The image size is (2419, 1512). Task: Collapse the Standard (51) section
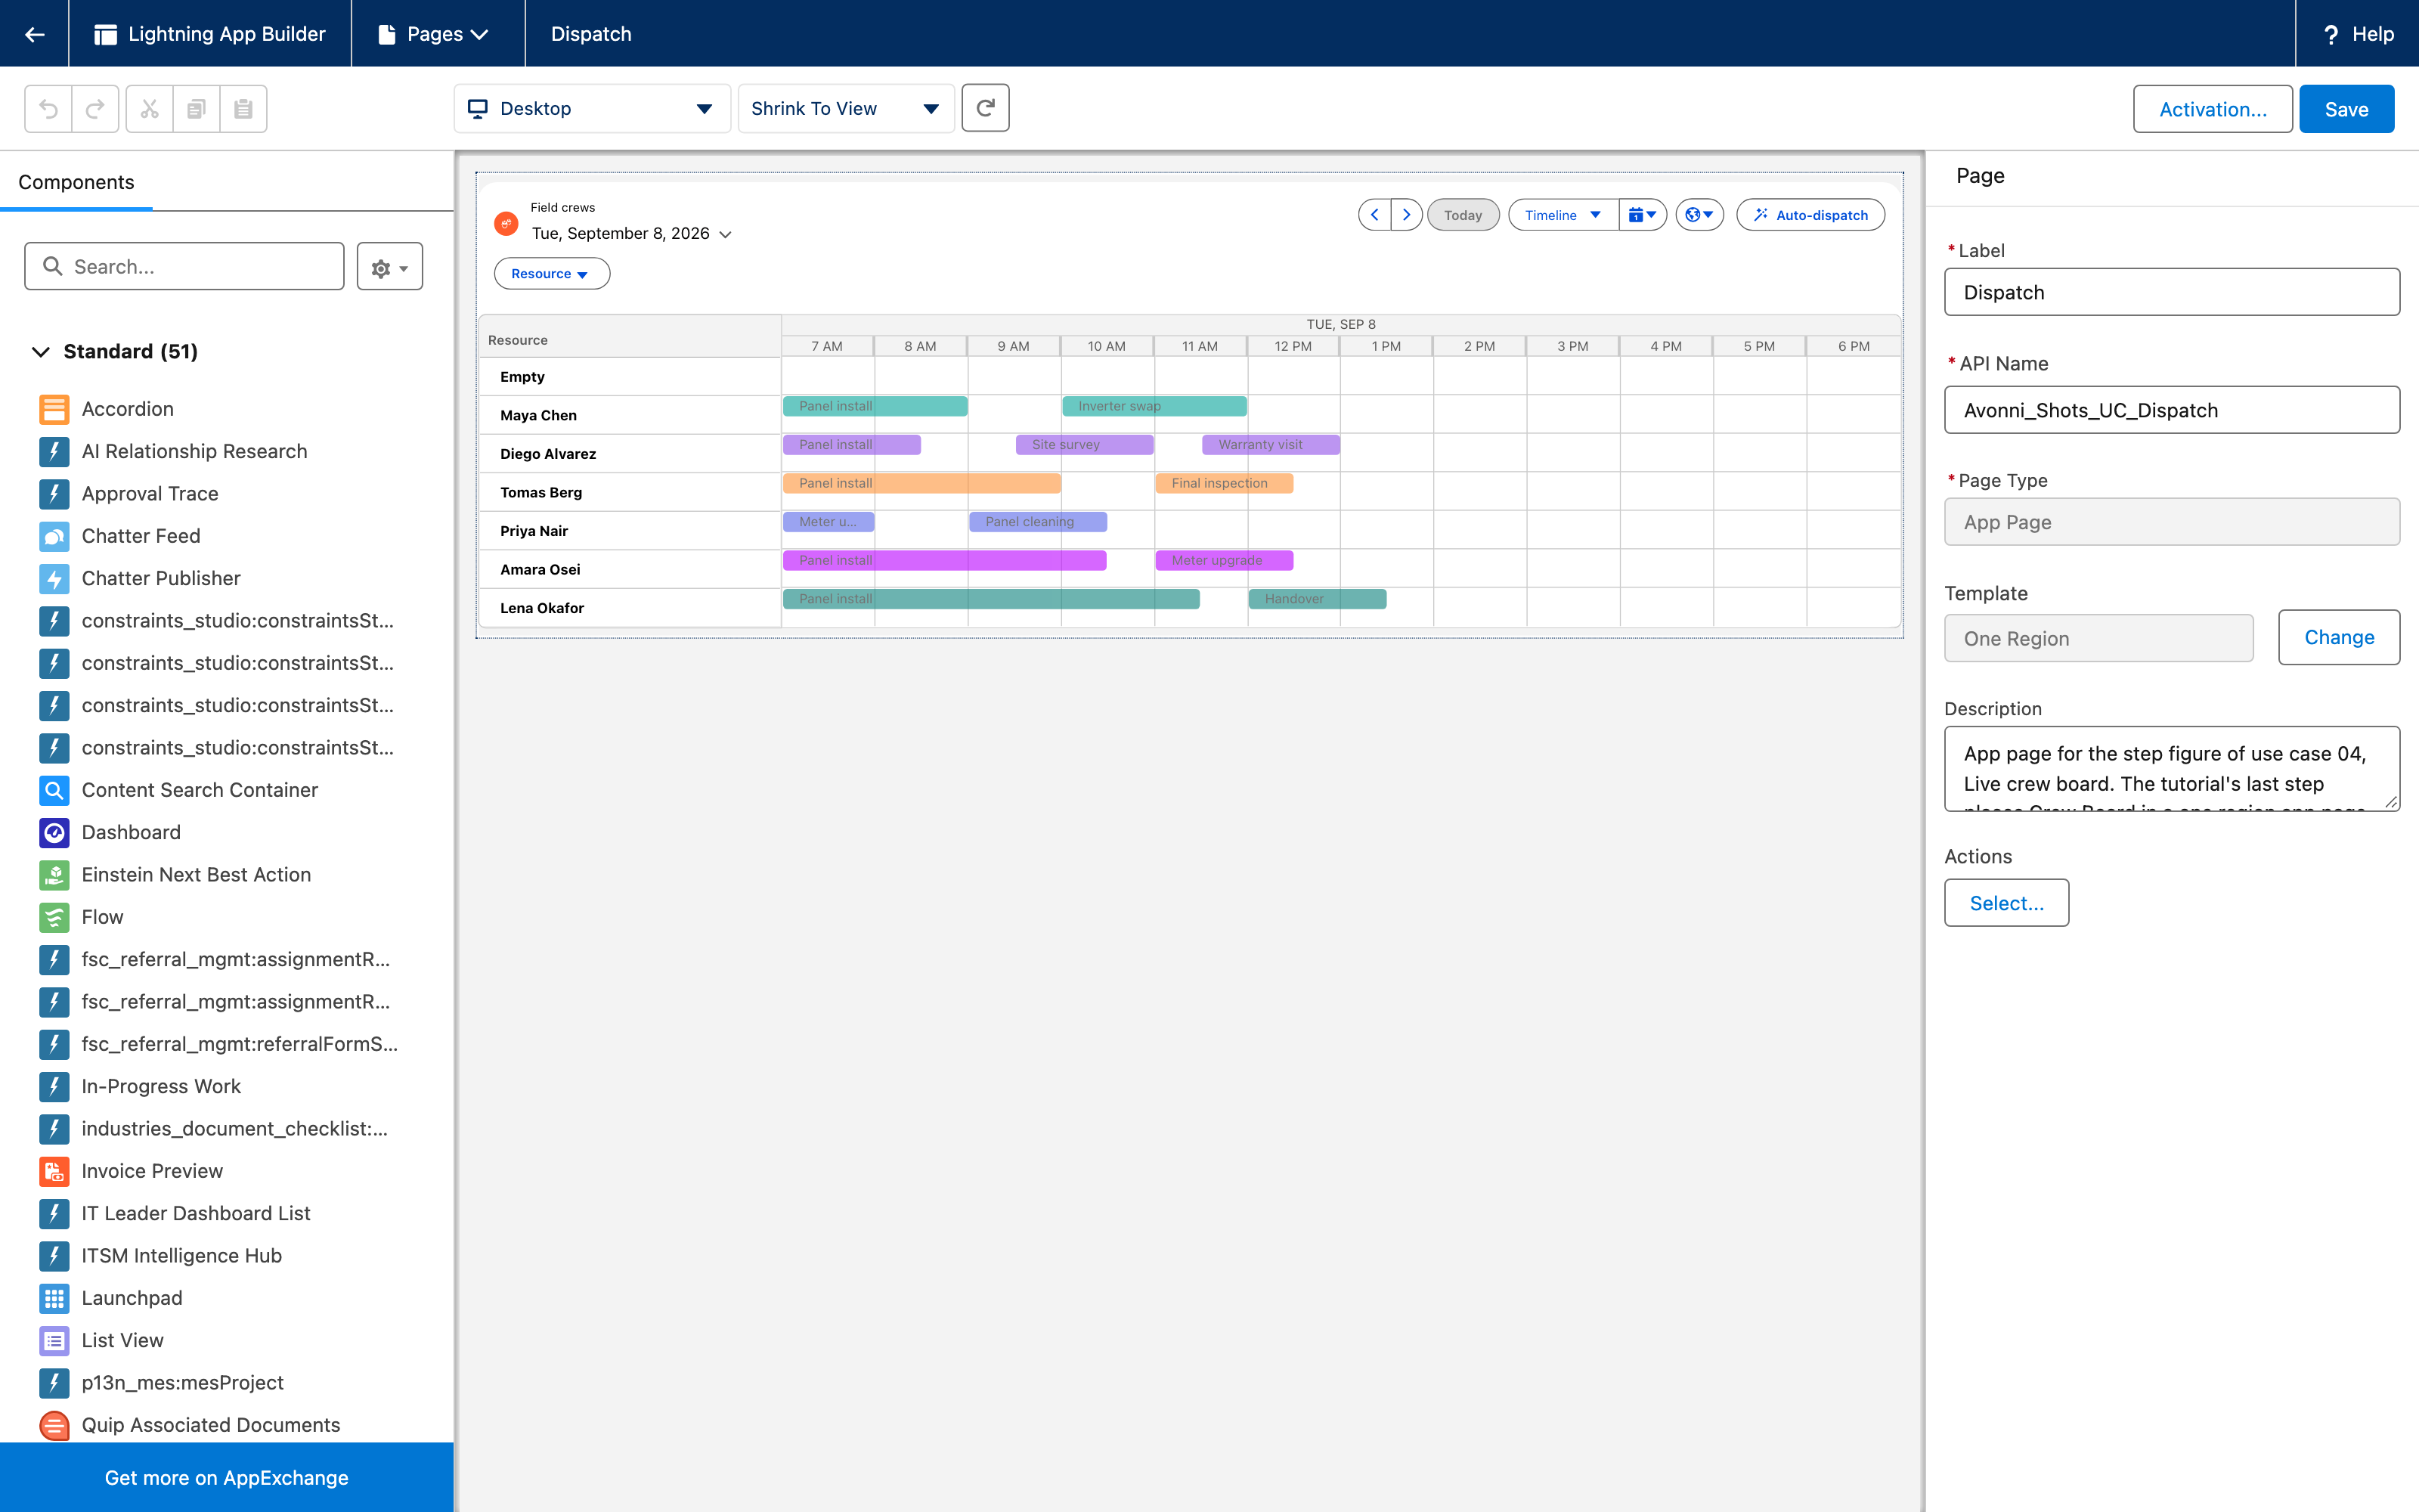(x=40, y=352)
